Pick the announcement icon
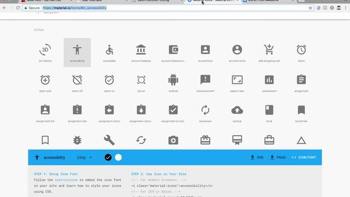 (206, 80)
